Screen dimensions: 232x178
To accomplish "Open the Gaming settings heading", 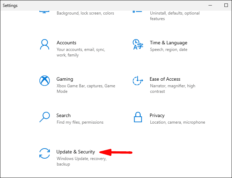I will (65, 79).
